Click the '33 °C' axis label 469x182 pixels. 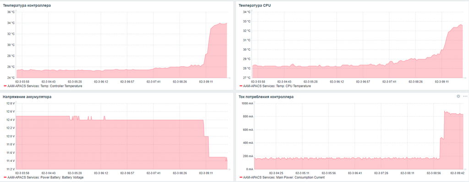tap(247, 21)
